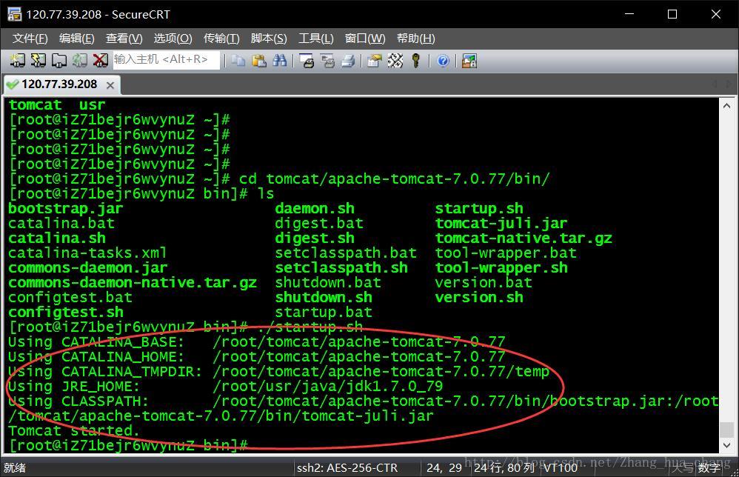Open Session Options toolbar icon
The height and width of the screenshot is (477, 739).
pos(375,60)
